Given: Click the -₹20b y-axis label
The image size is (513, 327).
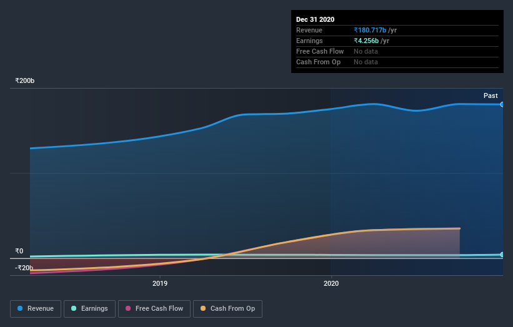Looking at the screenshot, I should pos(24,268).
